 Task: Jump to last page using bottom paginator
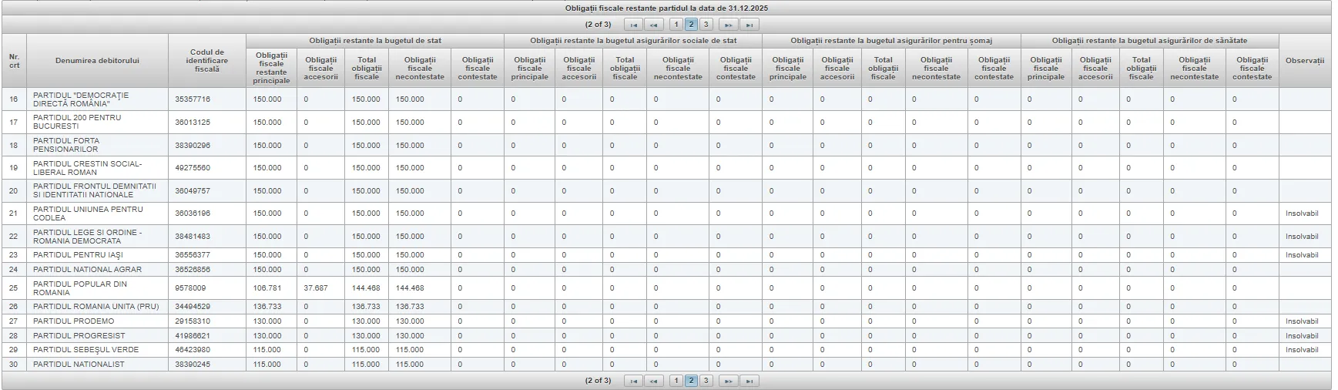[x=749, y=381]
